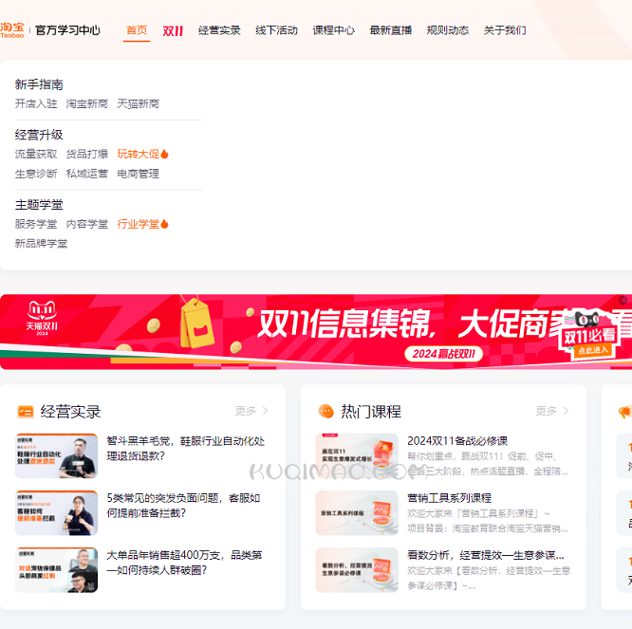Open 生意诊断 link
This screenshot has width=632, height=629.
tap(36, 174)
